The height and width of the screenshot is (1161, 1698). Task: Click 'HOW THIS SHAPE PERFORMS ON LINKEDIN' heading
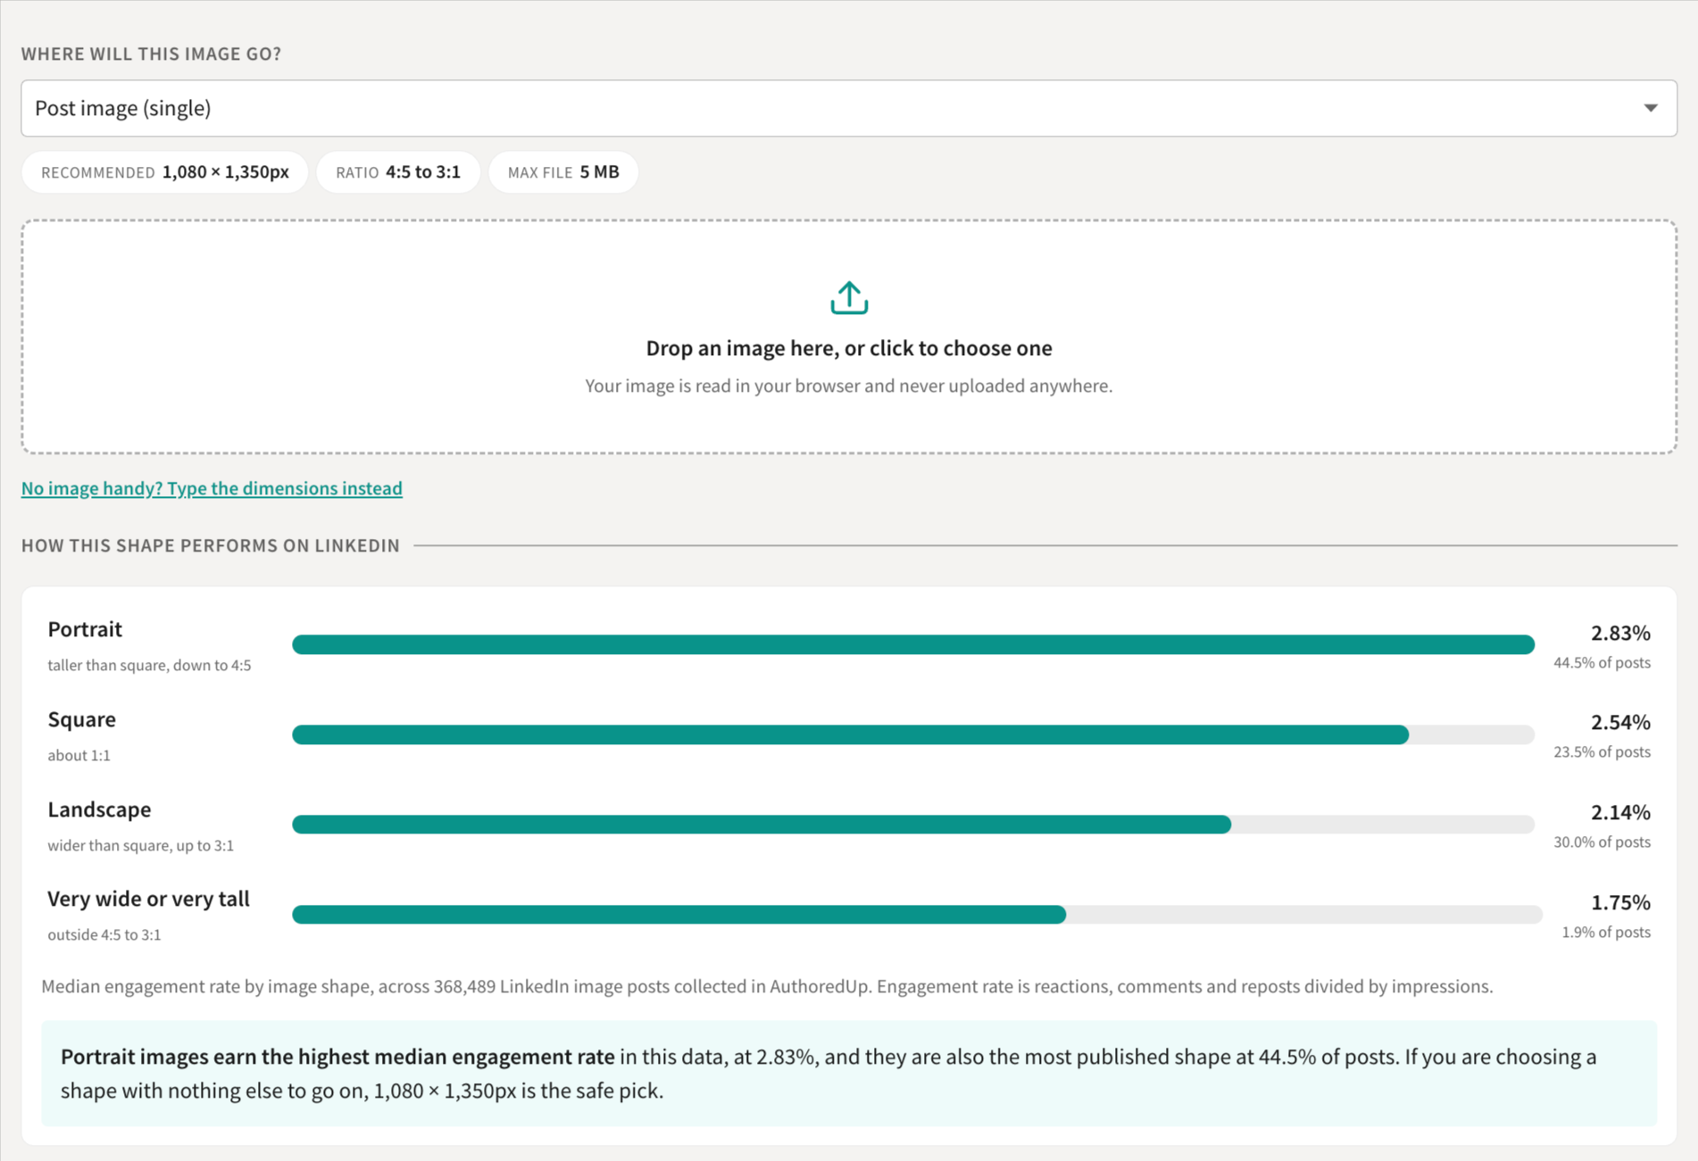211,545
